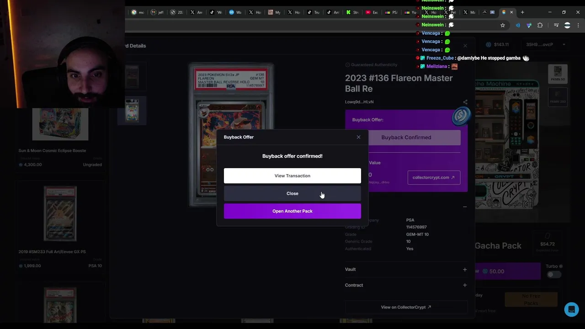Click Freeze_Cube's chat message

[x=473, y=58]
